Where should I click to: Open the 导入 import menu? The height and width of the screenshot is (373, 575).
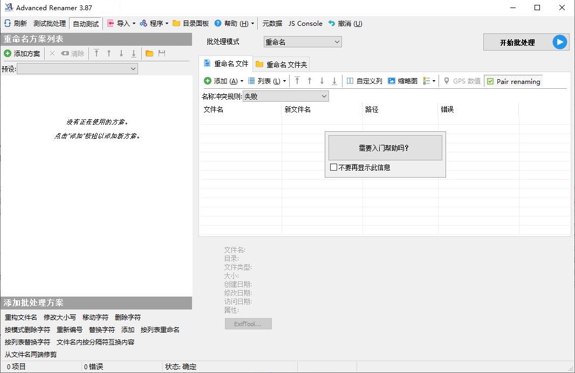(x=121, y=24)
